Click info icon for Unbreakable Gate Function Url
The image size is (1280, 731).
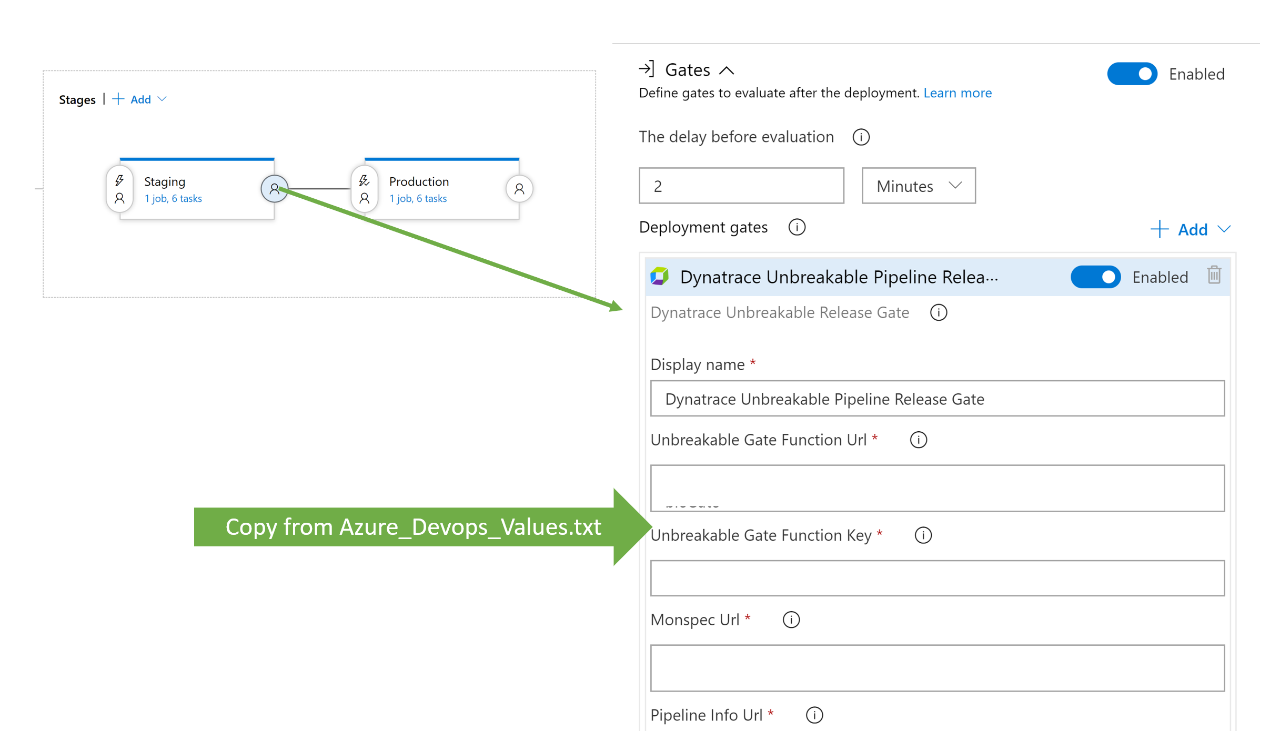(918, 440)
